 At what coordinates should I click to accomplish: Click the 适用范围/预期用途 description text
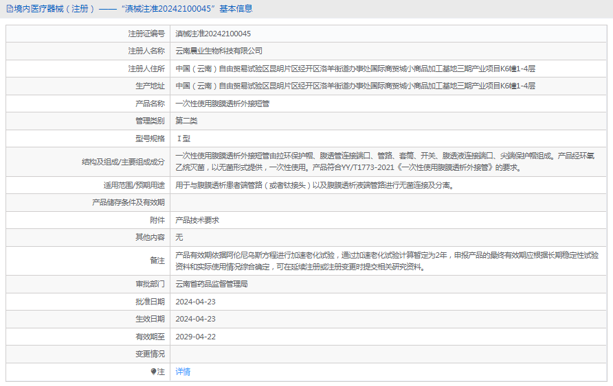[x=315, y=185]
